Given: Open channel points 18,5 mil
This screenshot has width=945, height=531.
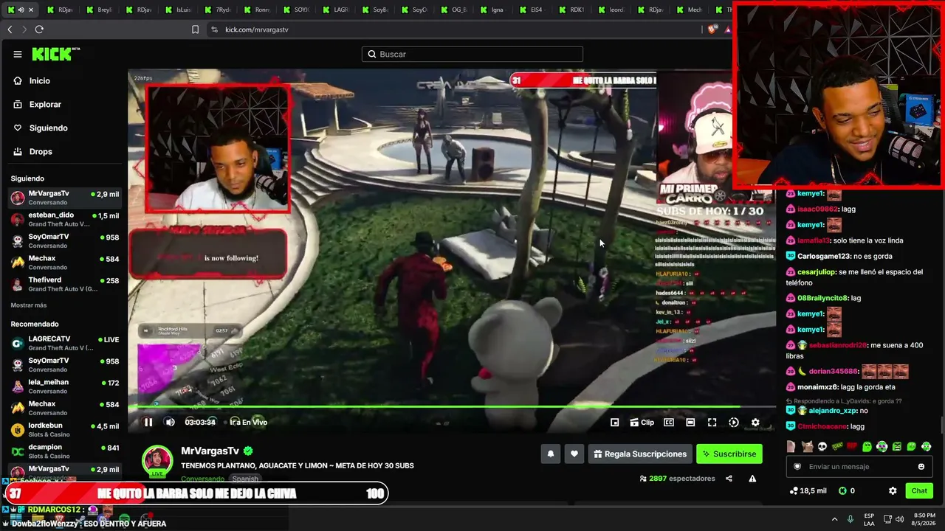Looking at the screenshot, I should 808,490.
